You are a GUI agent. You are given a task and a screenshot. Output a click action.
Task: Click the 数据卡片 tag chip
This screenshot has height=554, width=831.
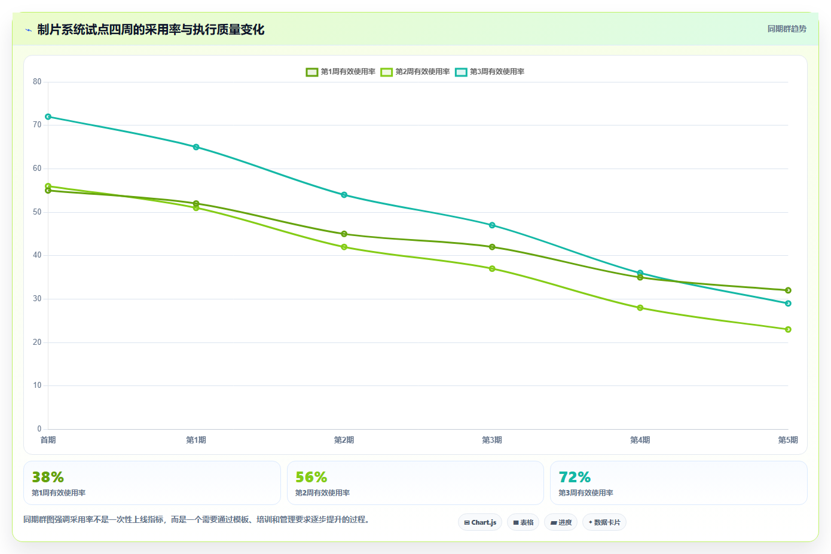(x=604, y=522)
